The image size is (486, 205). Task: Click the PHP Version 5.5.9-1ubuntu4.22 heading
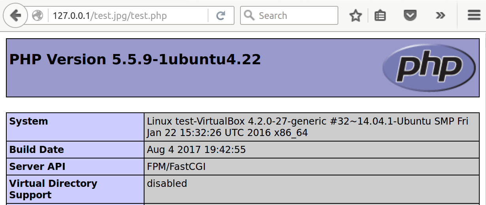coord(135,60)
